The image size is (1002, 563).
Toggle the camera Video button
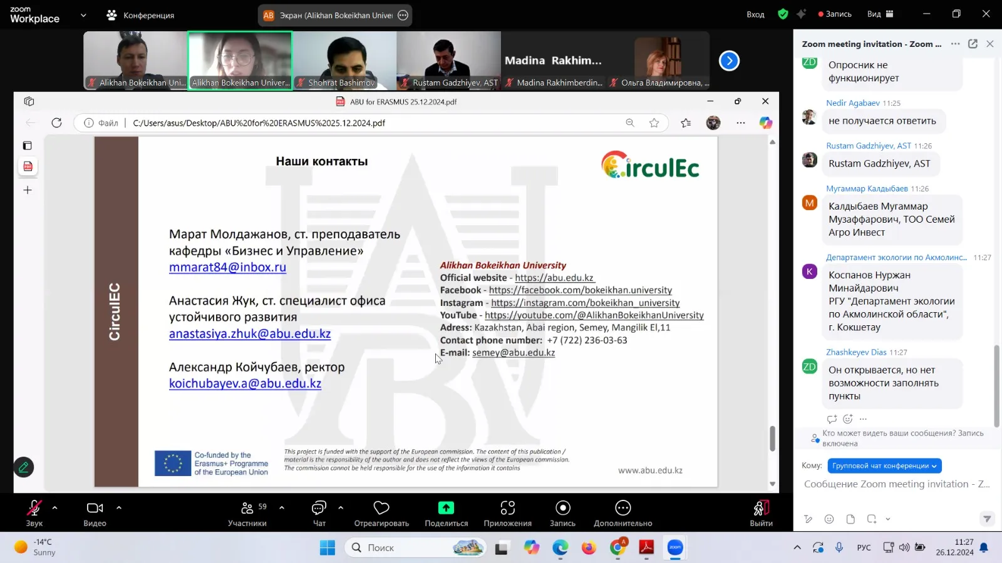tap(95, 508)
